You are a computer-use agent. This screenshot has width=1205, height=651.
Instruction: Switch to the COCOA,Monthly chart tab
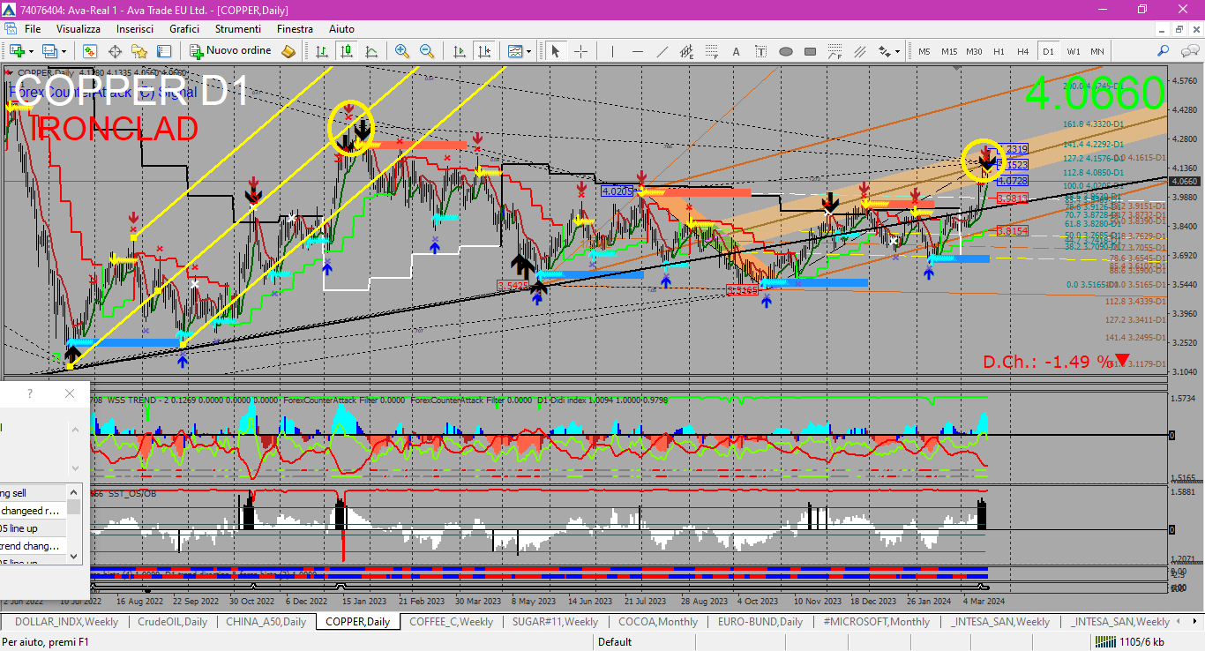click(659, 622)
